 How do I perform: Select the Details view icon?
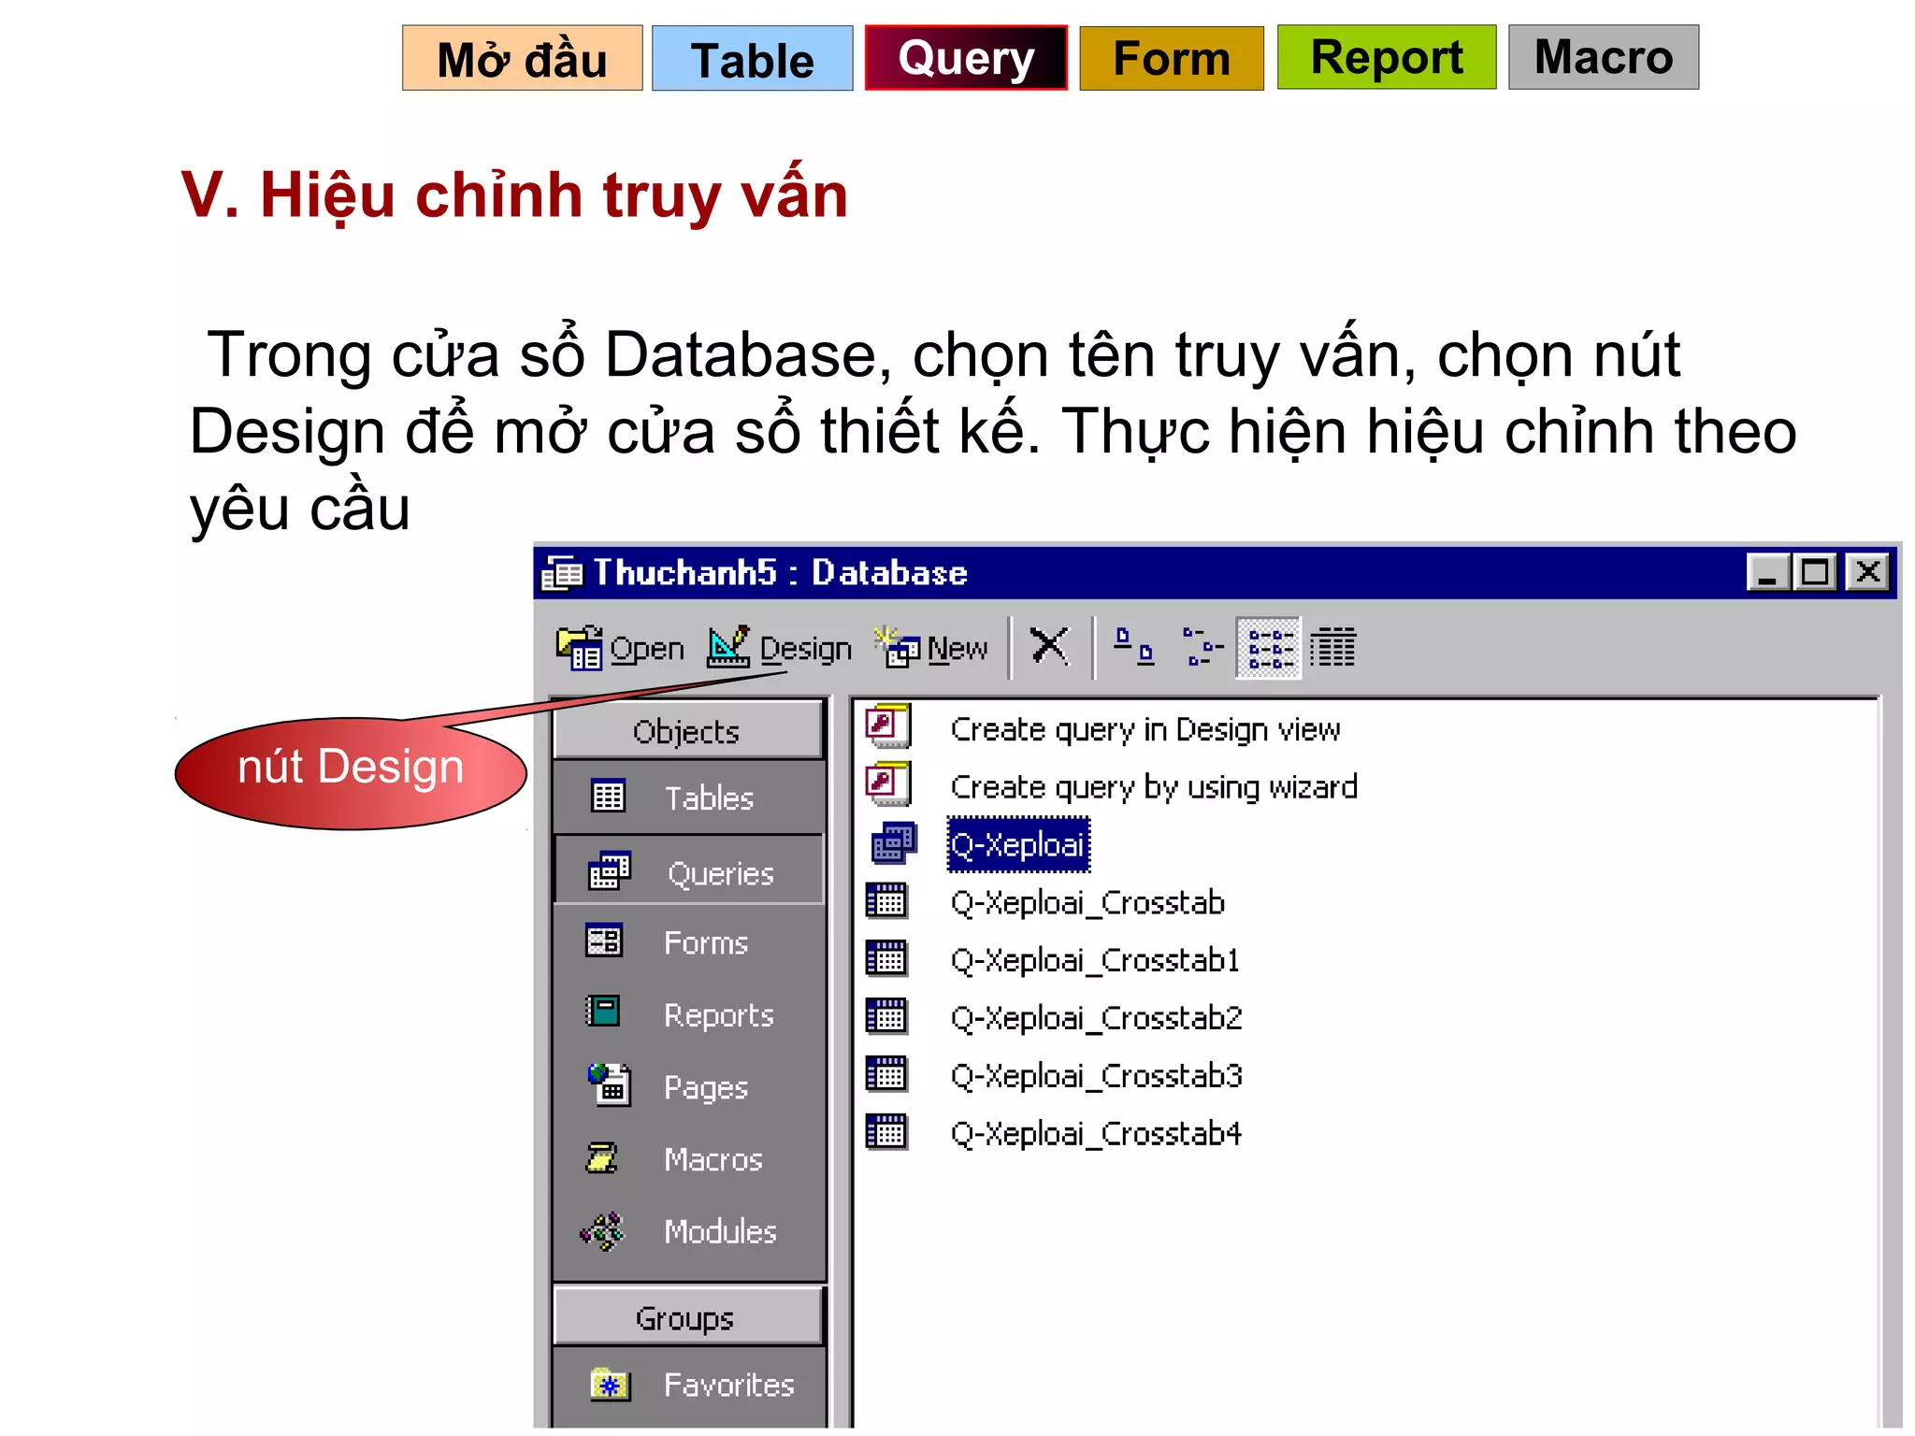(x=1332, y=647)
